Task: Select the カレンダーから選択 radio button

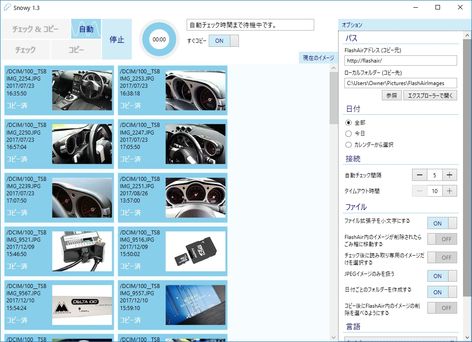Action: tap(348, 144)
